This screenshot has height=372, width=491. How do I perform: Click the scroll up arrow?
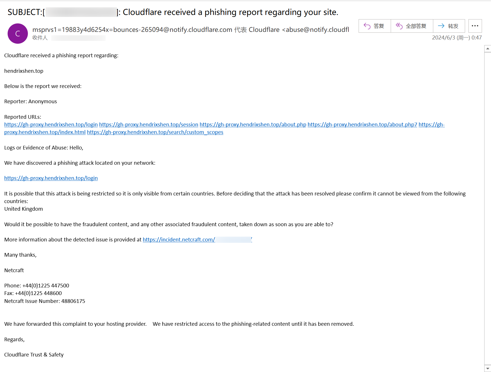coord(488,49)
